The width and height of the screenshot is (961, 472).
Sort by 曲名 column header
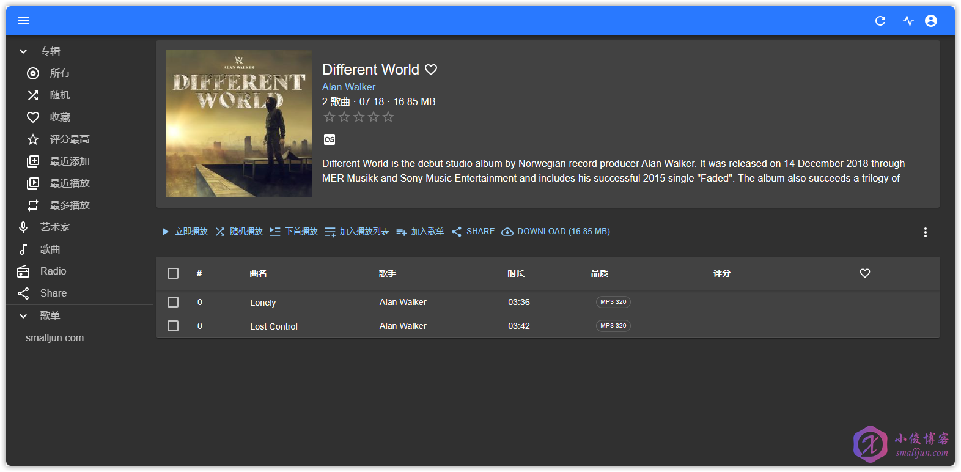click(x=259, y=273)
